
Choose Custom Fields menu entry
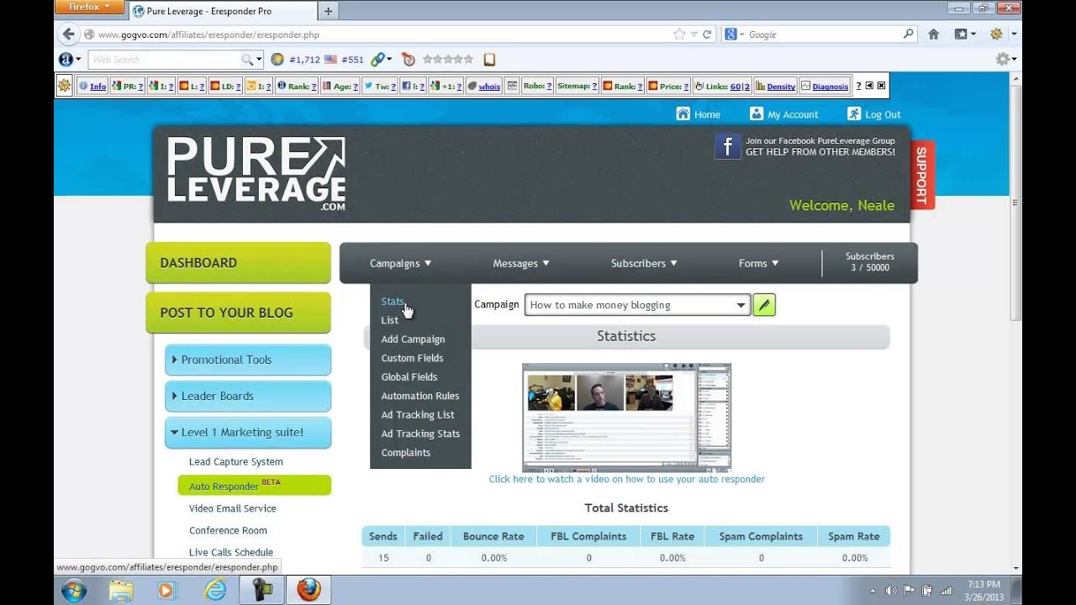coord(412,358)
